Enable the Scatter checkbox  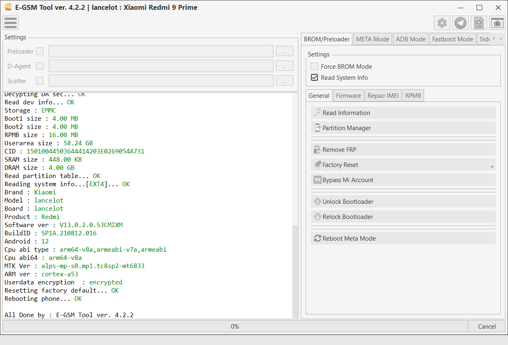click(40, 81)
